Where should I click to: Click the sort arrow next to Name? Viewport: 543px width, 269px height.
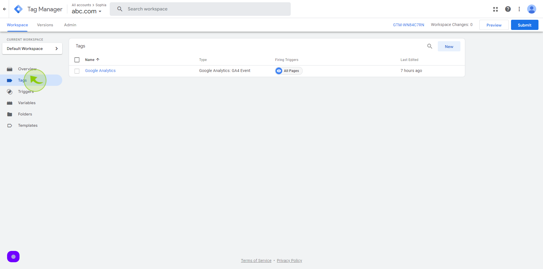[x=98, y=60]
